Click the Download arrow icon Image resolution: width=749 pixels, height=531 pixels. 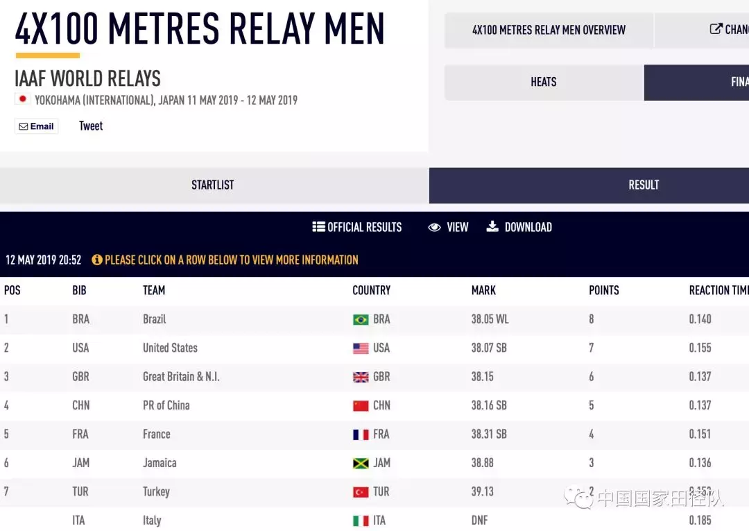pyautogui.click(x=492, y=226)
